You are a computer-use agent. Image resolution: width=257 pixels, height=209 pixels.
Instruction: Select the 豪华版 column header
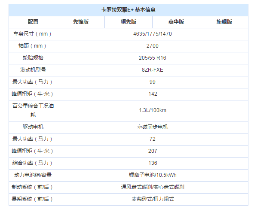[x=176, y=22]
